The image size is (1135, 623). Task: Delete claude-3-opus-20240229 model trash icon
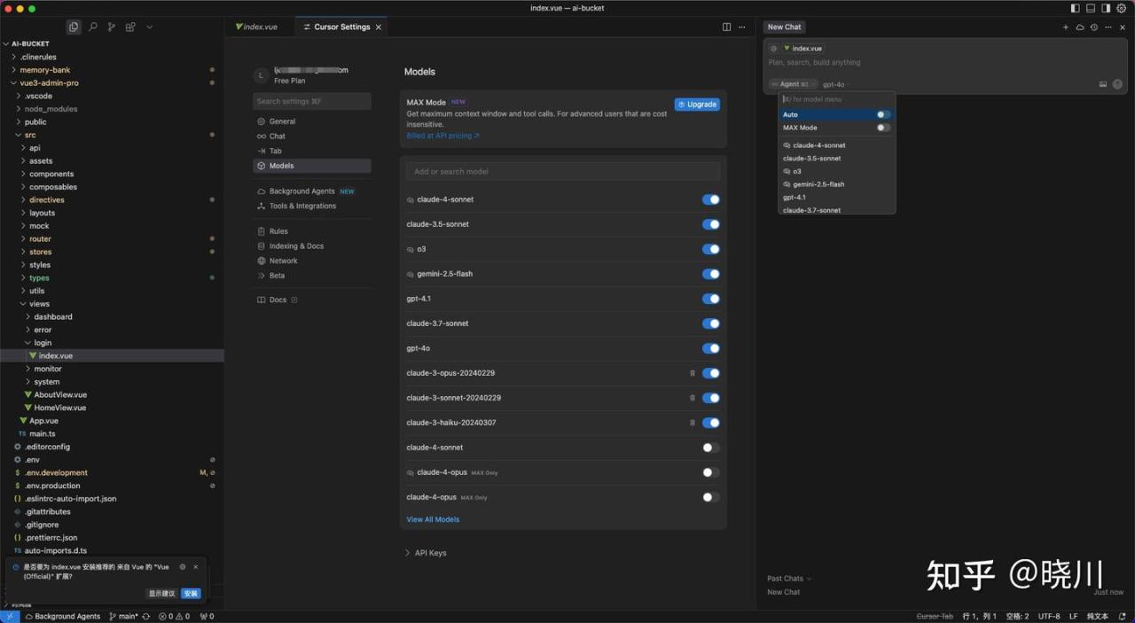(x=693, y=373)
